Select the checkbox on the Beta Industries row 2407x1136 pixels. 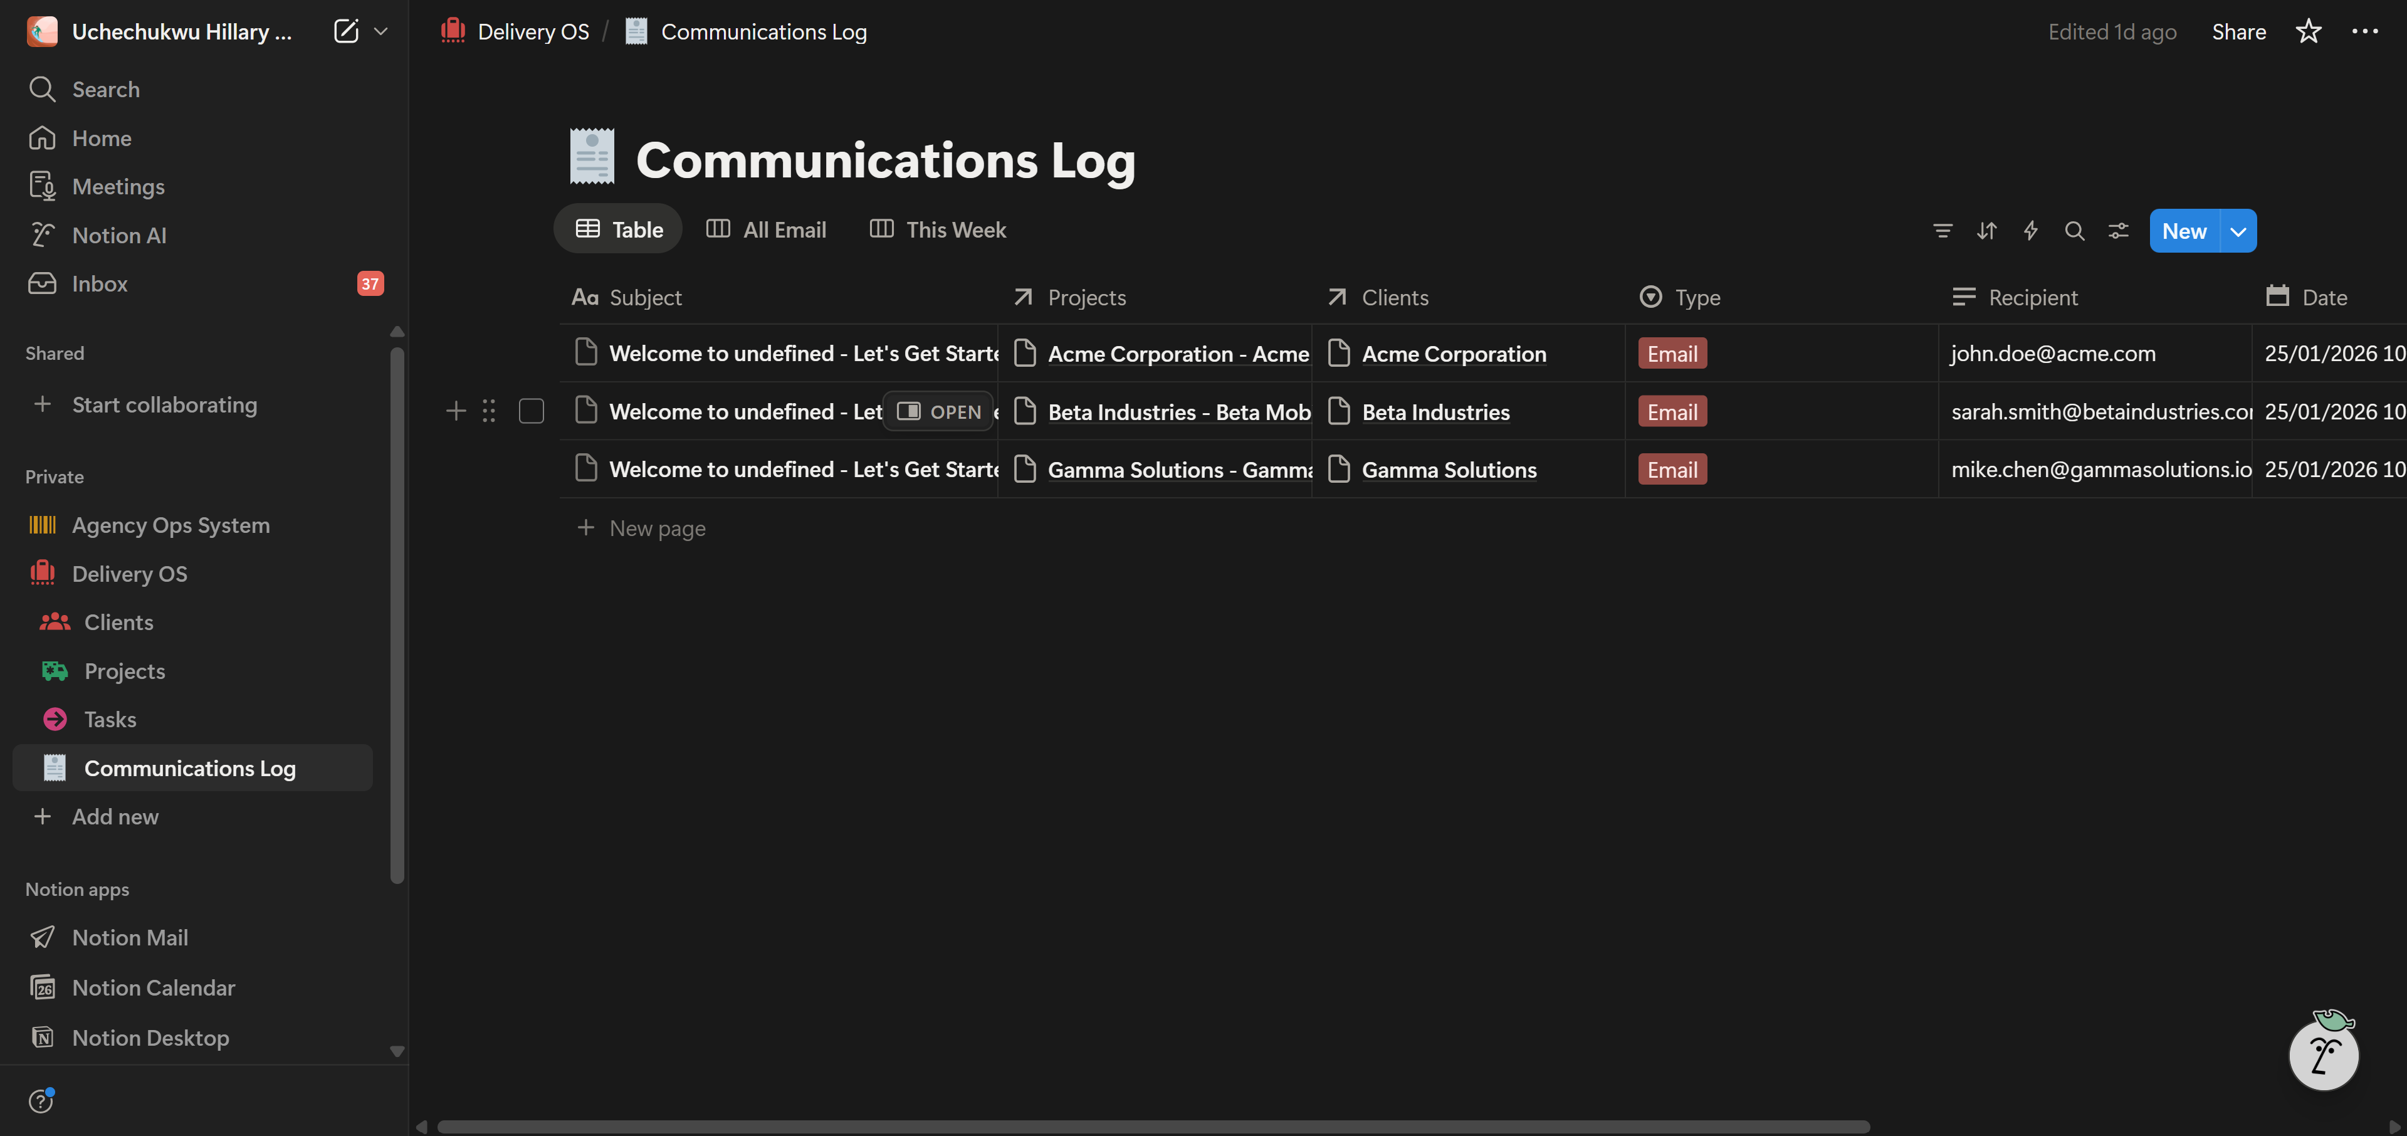pos(532,411)
